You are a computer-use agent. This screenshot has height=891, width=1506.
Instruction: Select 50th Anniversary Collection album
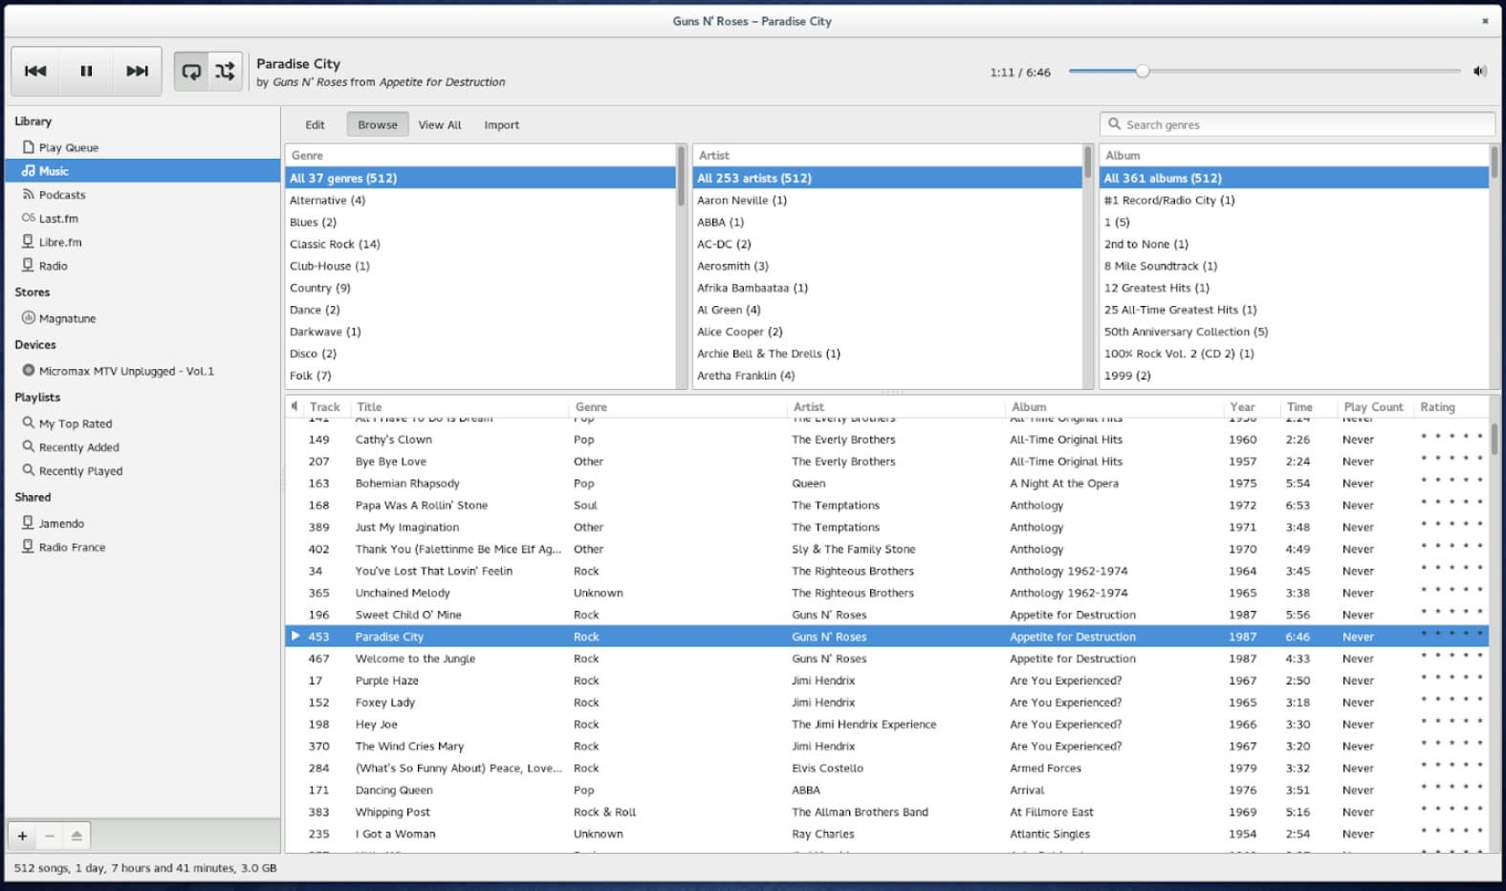pyautogui.click(x=1294, y=332)
